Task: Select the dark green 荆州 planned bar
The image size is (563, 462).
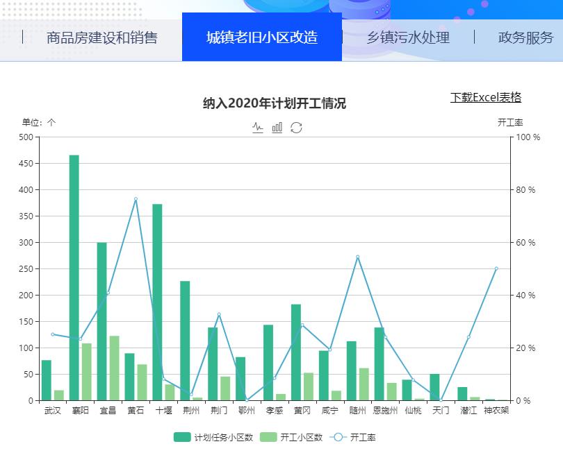Action: coord(185,340)
